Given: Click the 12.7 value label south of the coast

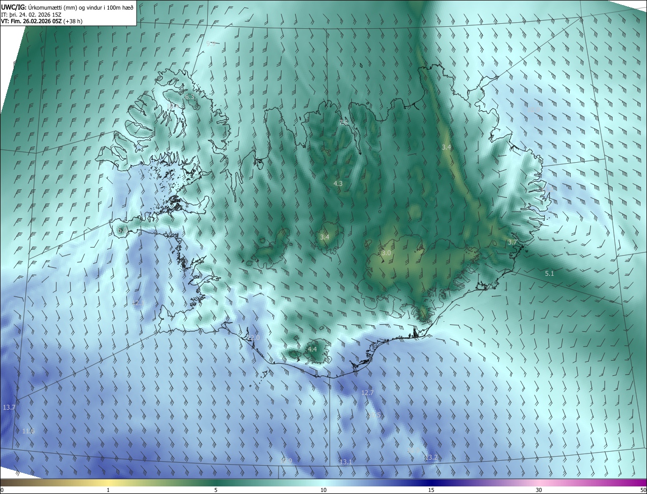Looking at the screenshot, I should pyautogui.click(x=367, y=393).
